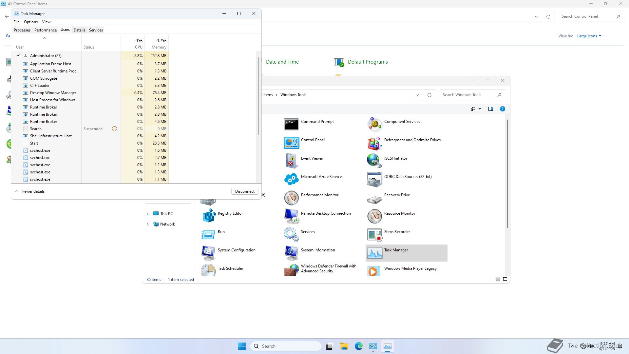The height and width of the screenshot is (354, 629).
Task: Open Services gear icon in Windows Tools
Action: 291,234
